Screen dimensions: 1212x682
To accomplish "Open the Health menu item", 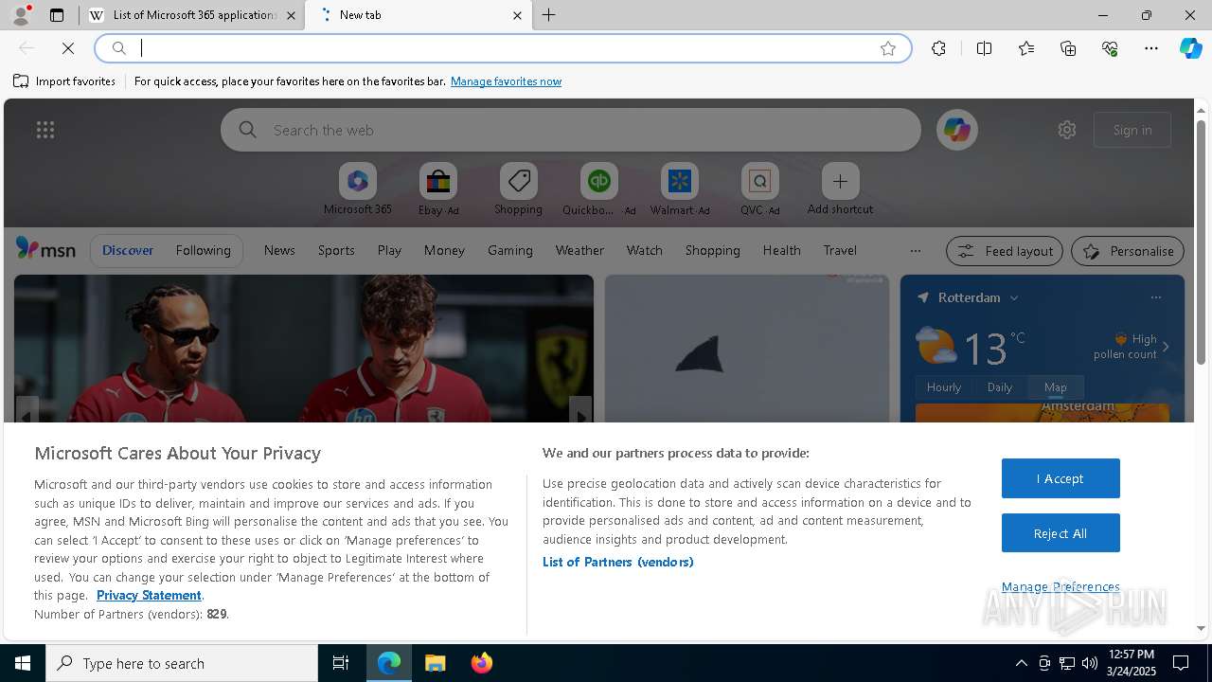I will [782, 250].
